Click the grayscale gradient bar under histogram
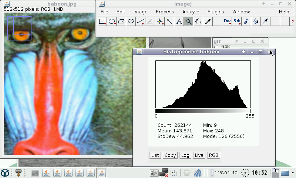 click(203, 111)
